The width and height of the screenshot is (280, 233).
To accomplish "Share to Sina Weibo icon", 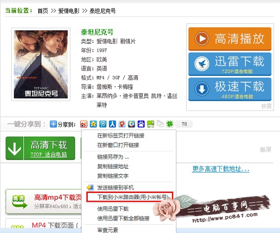I will 84,124.
